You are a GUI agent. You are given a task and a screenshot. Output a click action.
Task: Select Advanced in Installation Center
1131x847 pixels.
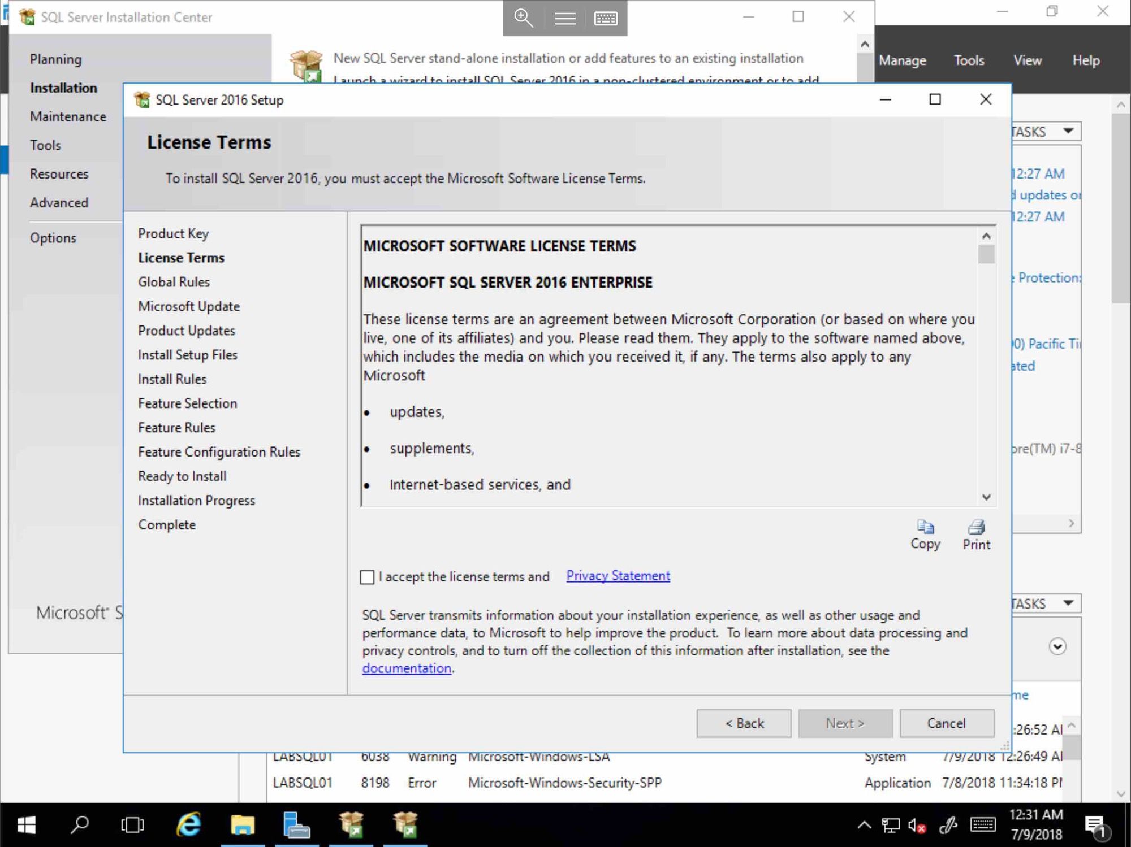point(59,202)
